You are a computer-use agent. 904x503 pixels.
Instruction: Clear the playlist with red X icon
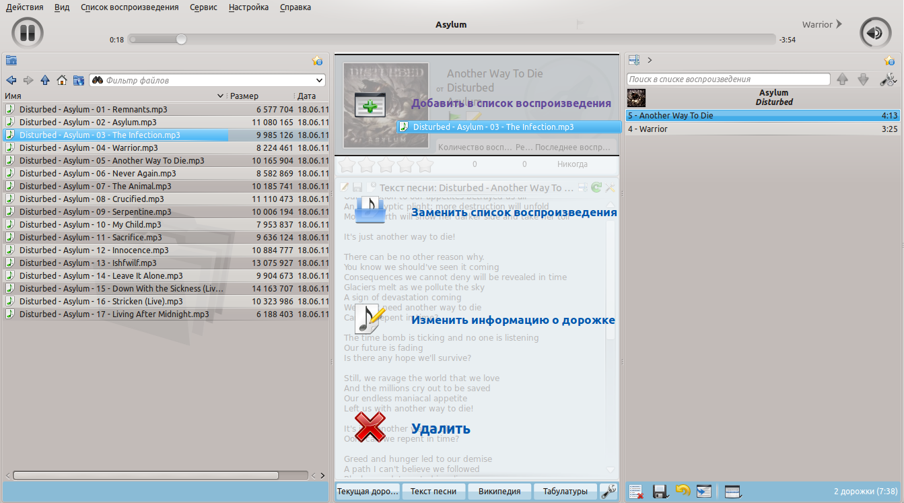coord(636,492)
